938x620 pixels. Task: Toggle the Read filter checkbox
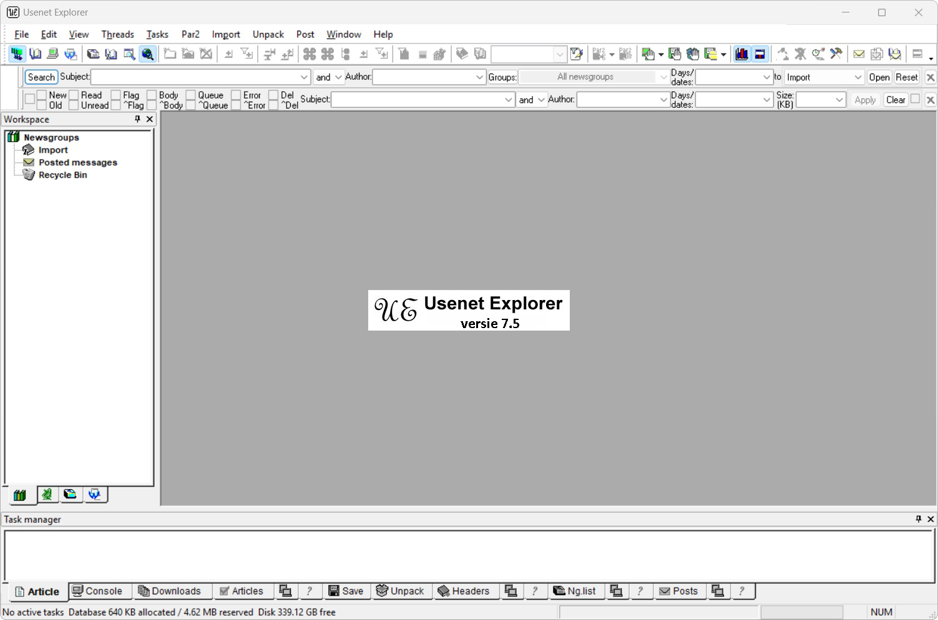click(74, 95)
